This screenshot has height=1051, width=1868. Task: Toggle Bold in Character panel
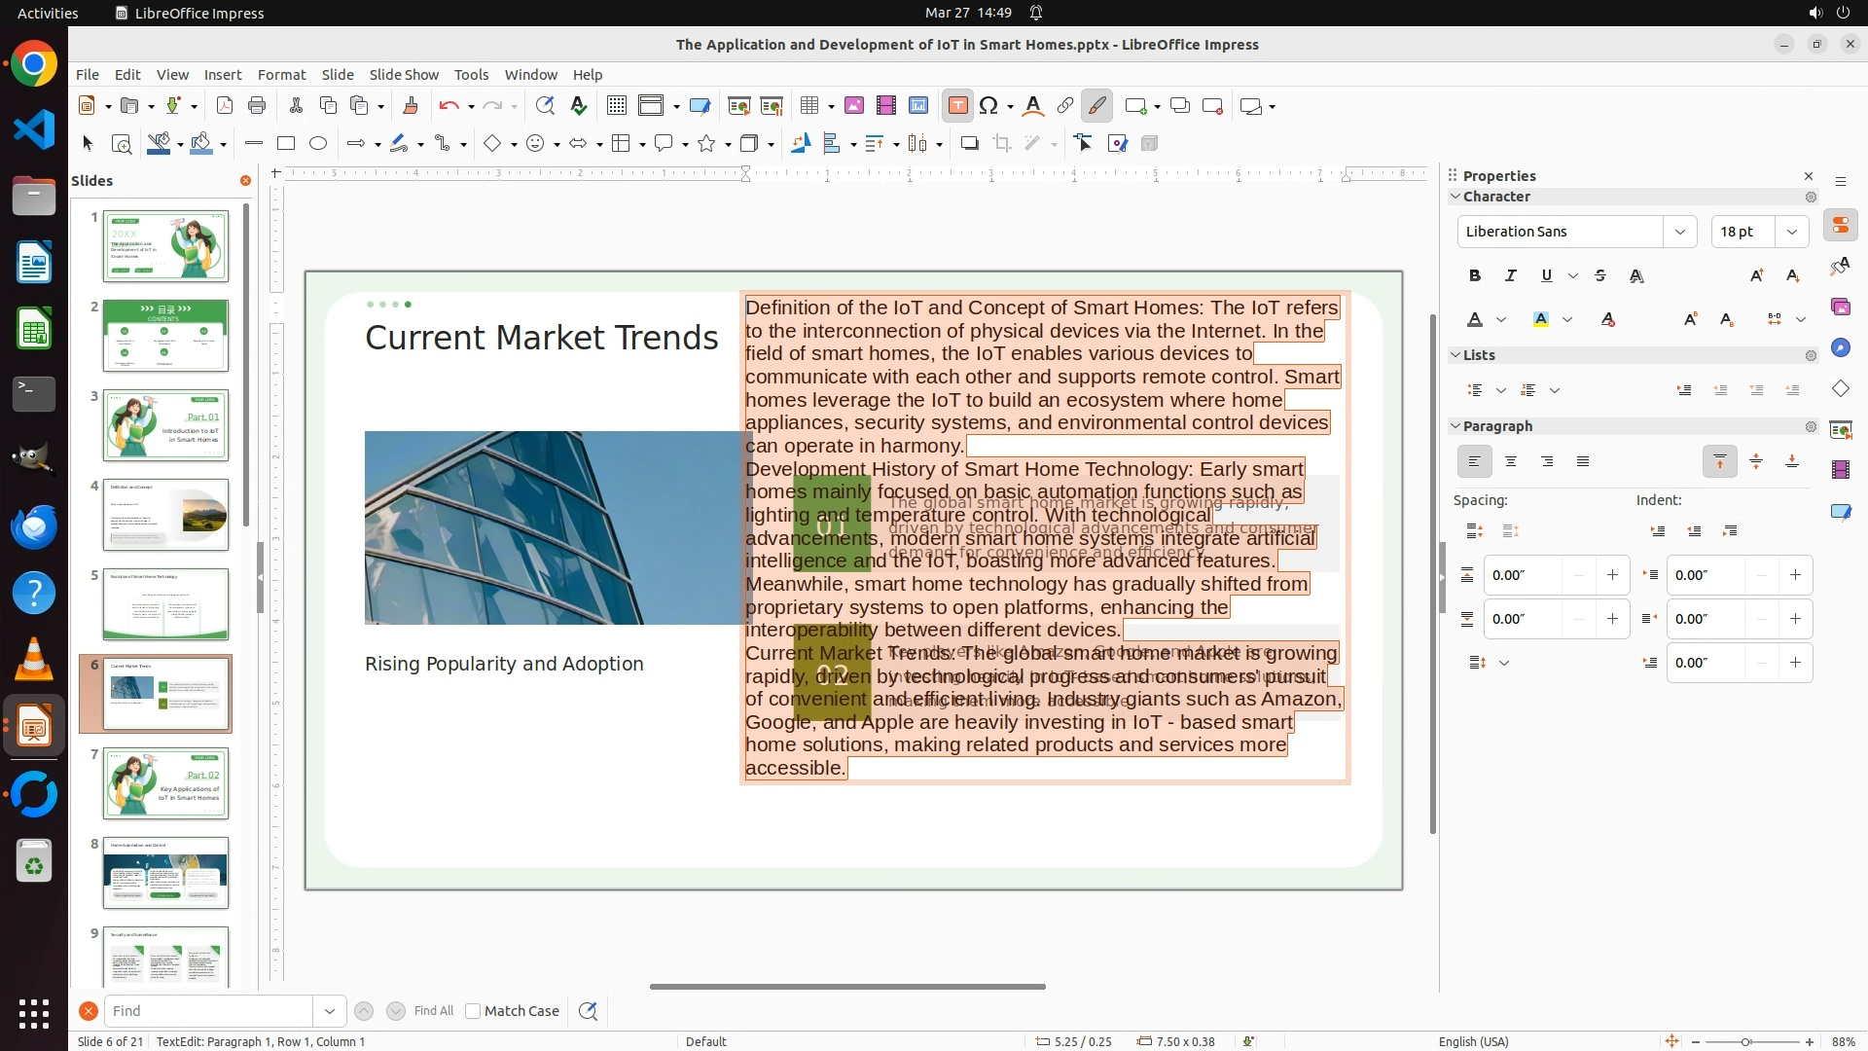coord(1475,276)
